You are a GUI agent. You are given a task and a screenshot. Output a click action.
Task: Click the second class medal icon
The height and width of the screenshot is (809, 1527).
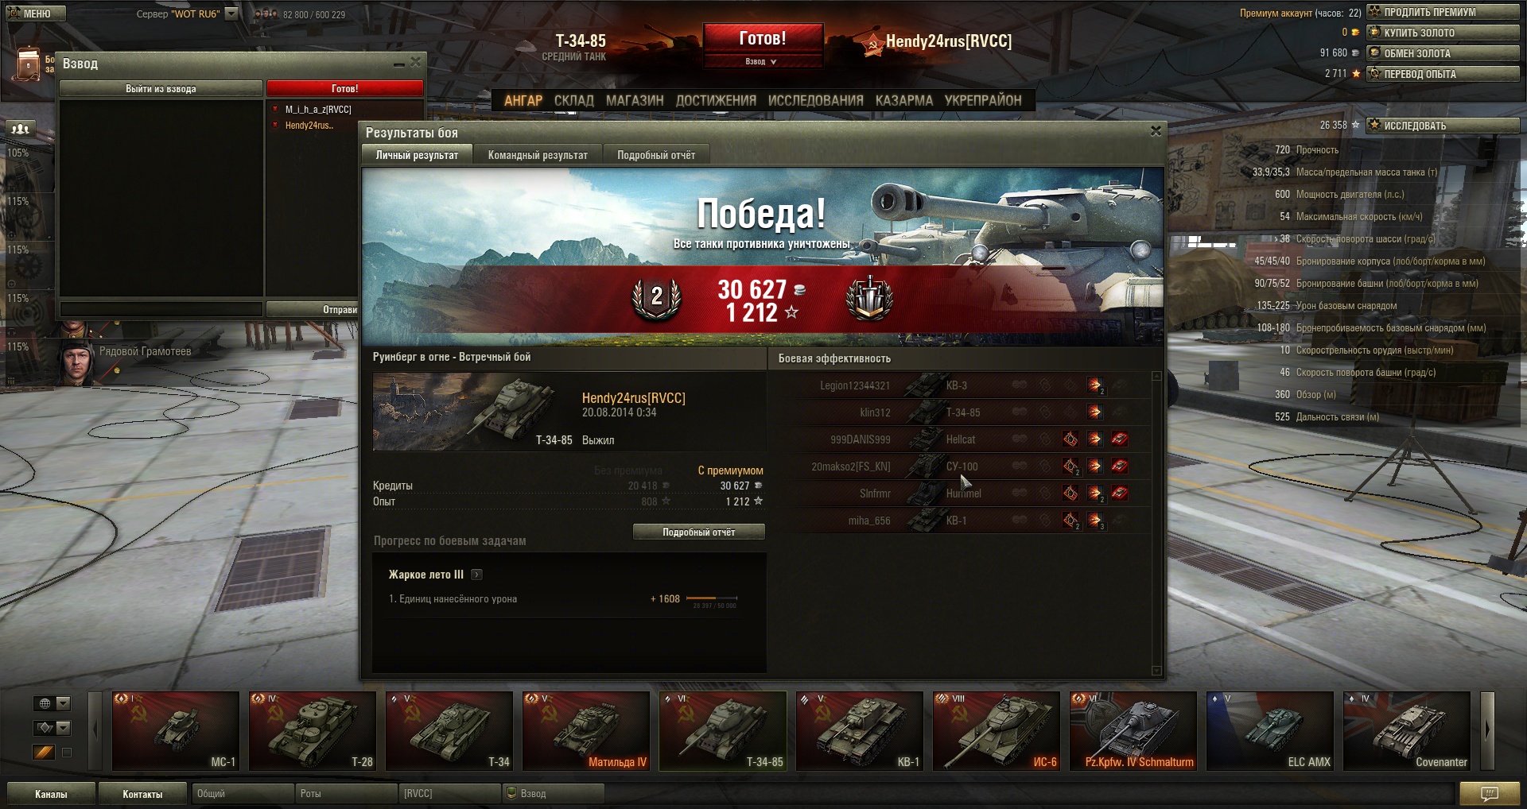[x=656, y=299]
